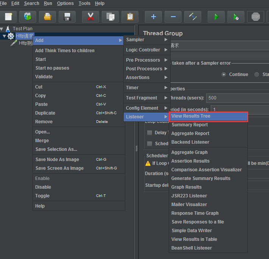This screenshot has width=269, height=259.
Task: Click the Test Plan flask icon
Action: click(x=8, y=29)
